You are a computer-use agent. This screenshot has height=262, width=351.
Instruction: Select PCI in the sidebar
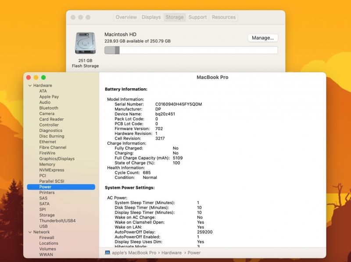43,176
